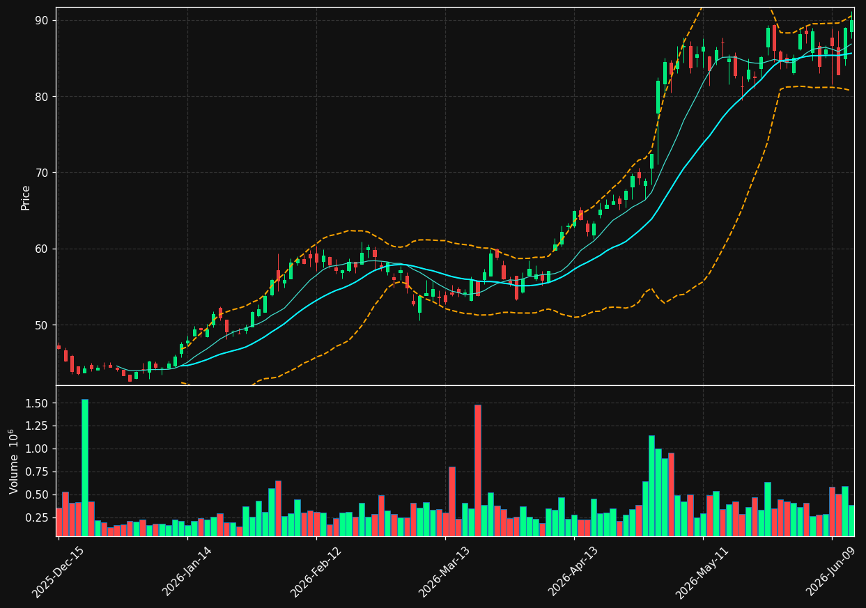
Task: Select the 70 price tick label
Action: (x=42, y=173)
